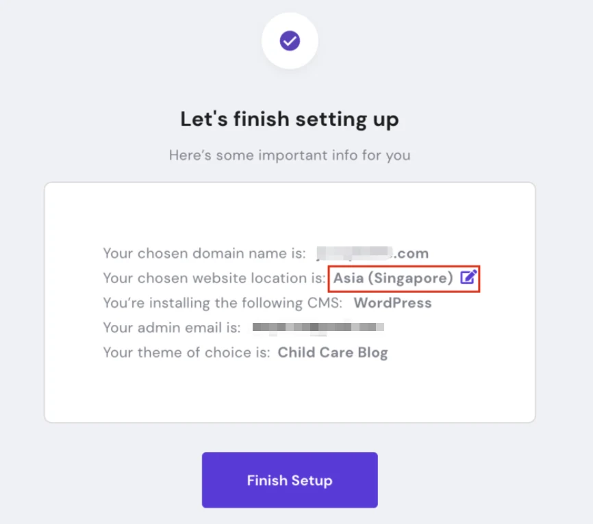This screenshot has height=524, width=593.
Task: Click the "Let's finish setting up" heading
Action: [290, 119]
